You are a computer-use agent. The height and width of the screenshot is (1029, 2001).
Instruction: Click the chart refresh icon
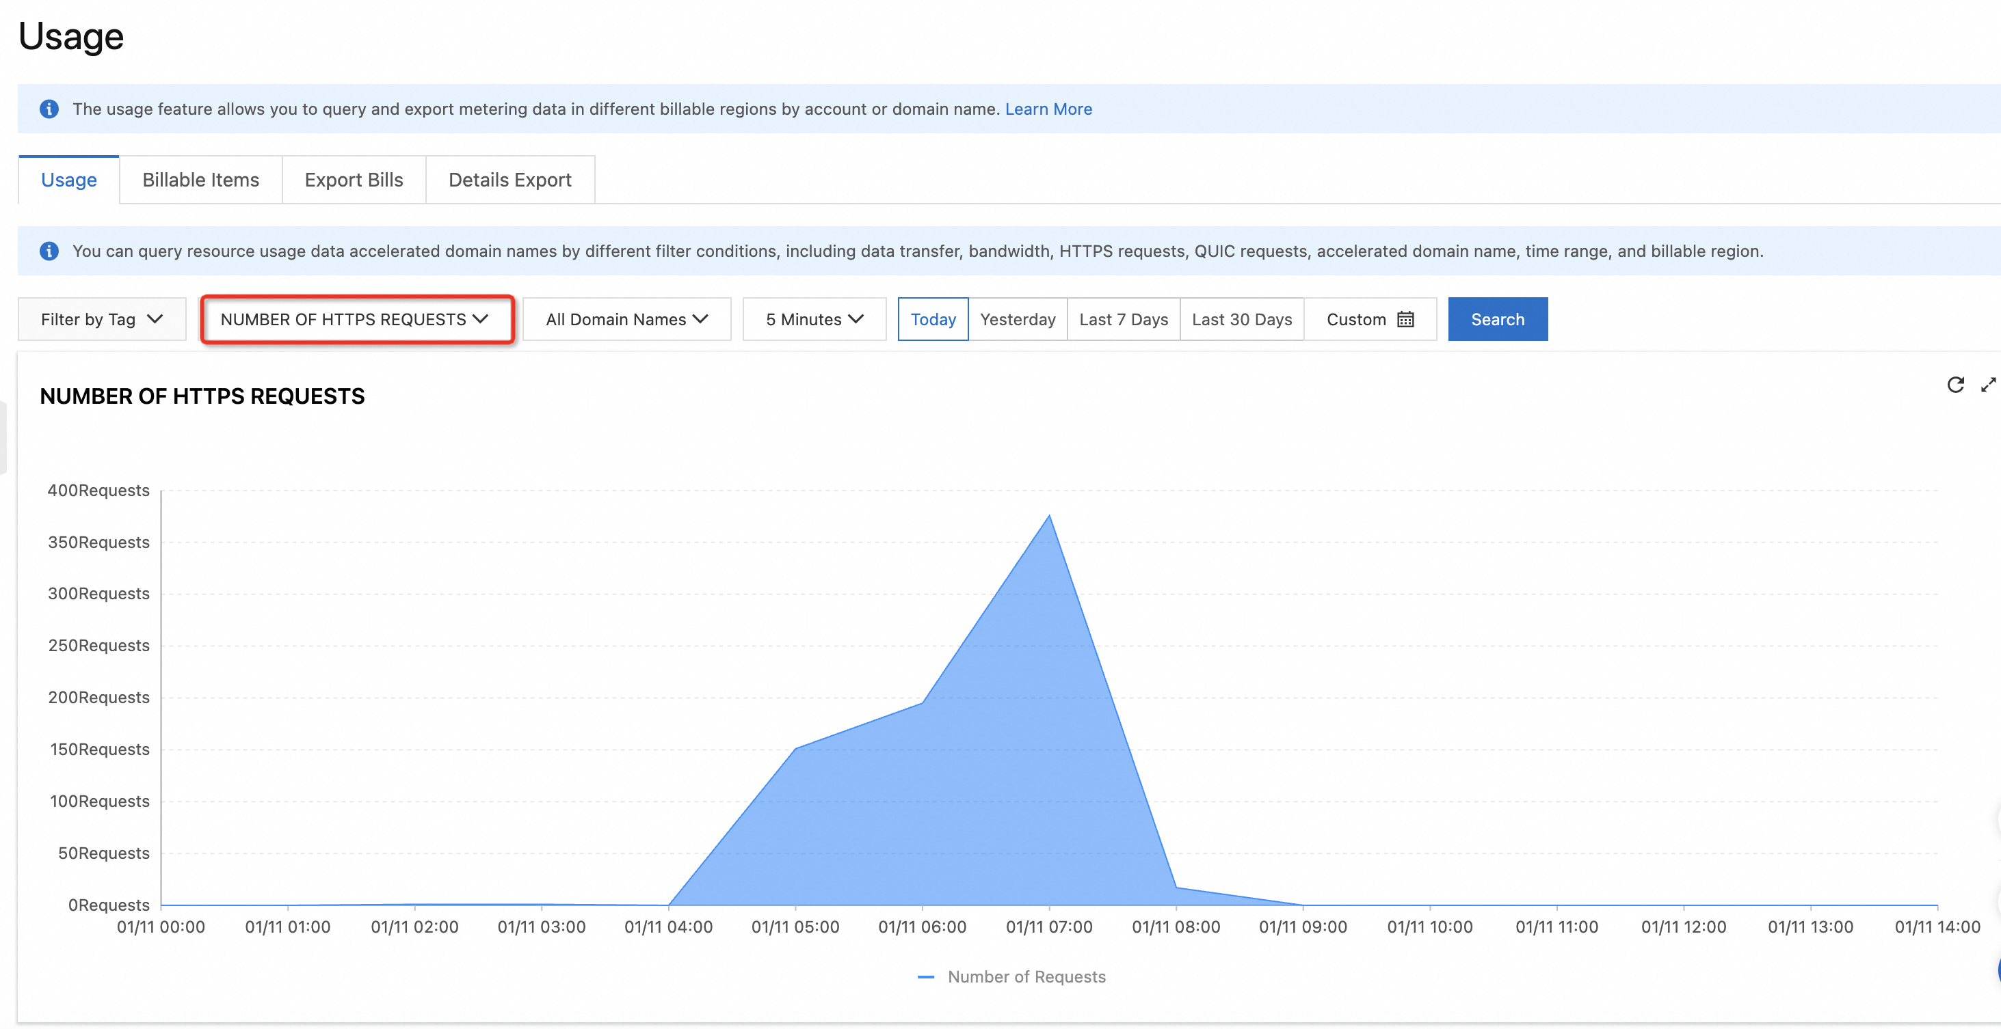pos(1954,385)
